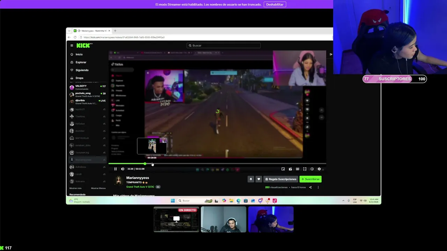Select the EN DIRECTO screen share thumbnail
Image resolution: width=447 pixels, height=251 pixels.
pos(176,219)
